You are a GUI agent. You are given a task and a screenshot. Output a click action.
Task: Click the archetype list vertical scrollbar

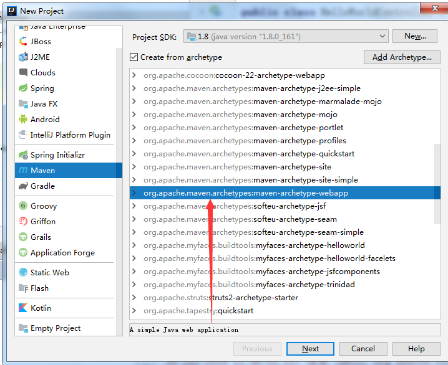coord(437,184)
